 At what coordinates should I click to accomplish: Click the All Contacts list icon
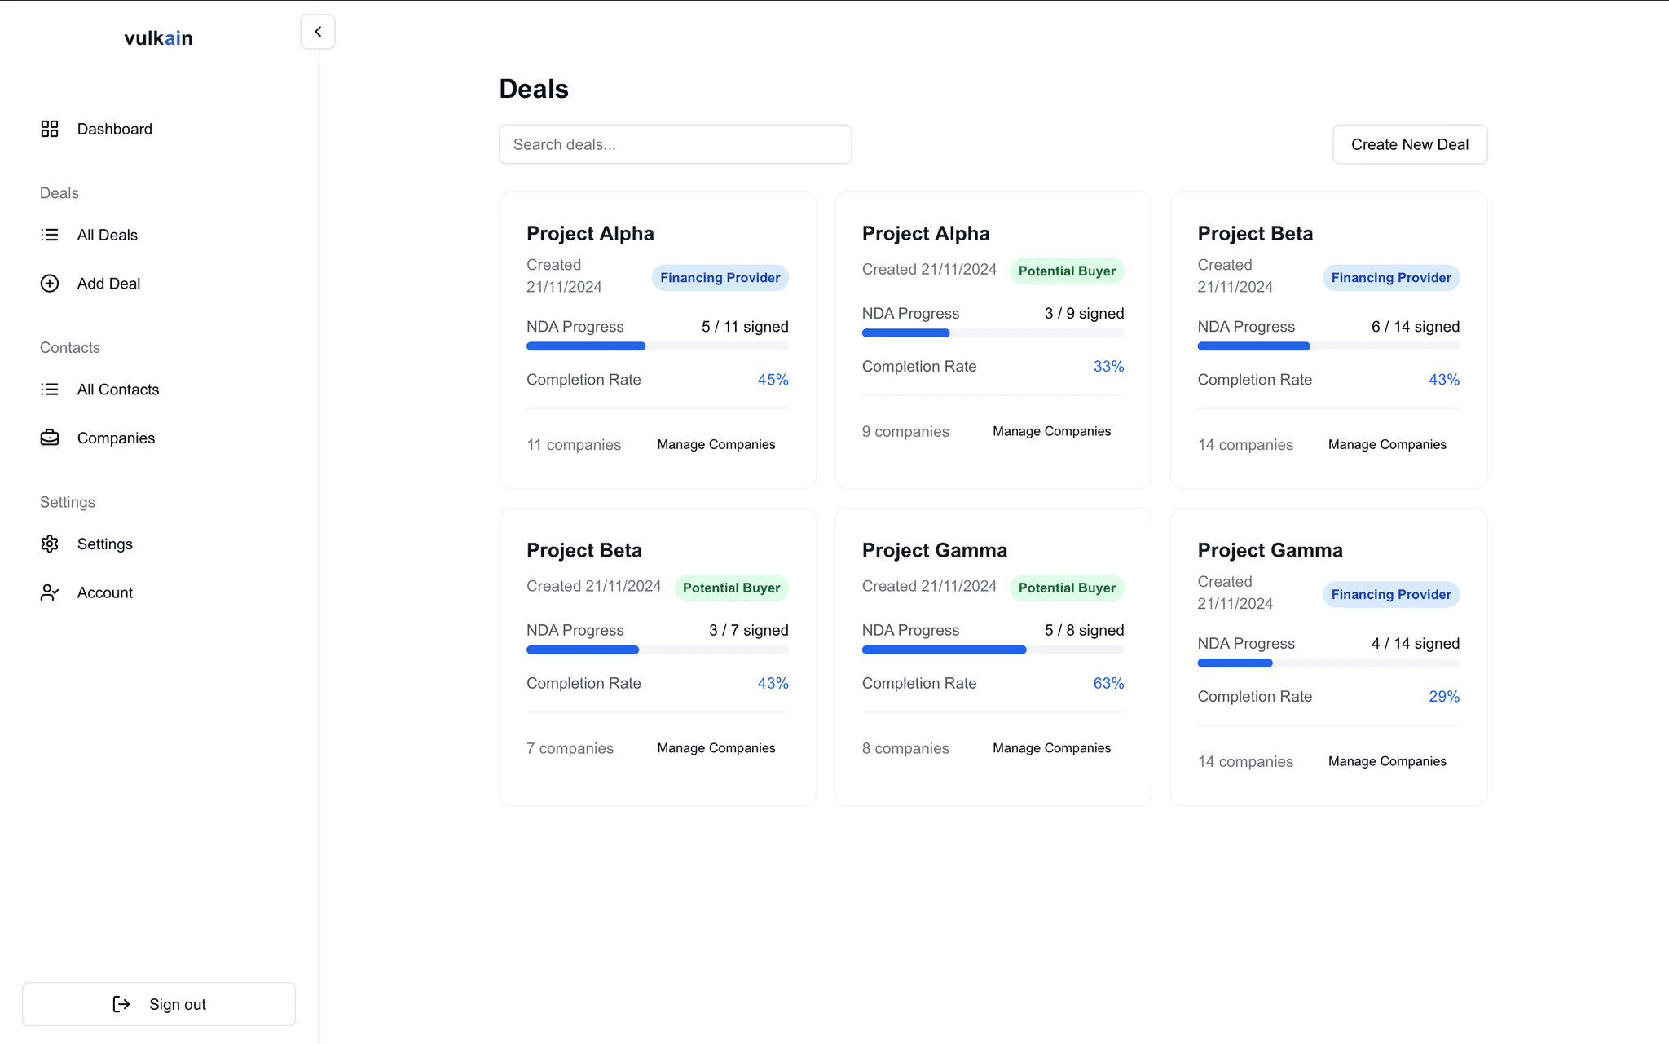click(50, 390)
